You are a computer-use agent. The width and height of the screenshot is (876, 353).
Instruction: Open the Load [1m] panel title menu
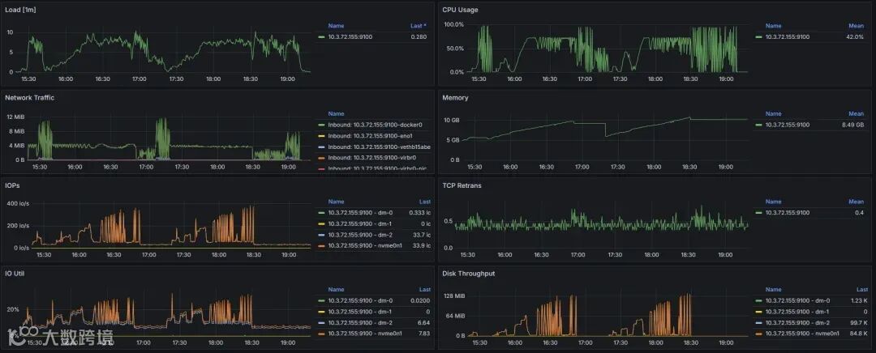20,10
